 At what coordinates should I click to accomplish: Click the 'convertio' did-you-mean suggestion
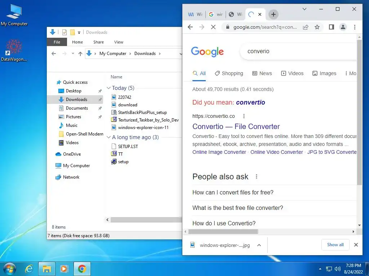click(x=250, y=102)
